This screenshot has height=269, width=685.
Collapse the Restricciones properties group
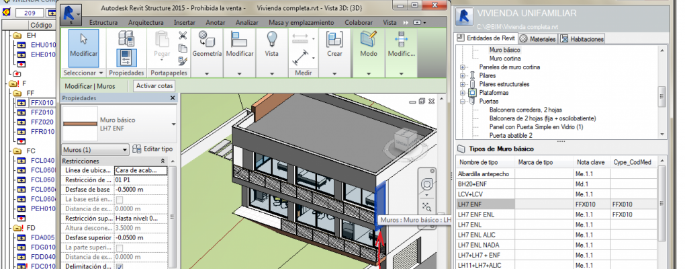[x=163, y=161]
